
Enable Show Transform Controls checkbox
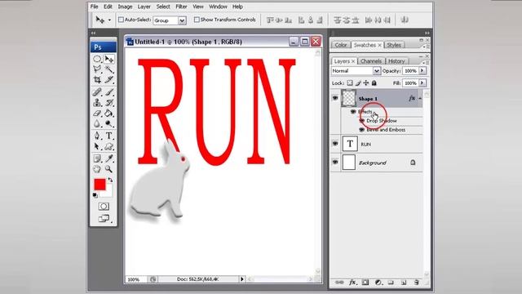coord(197,20)
